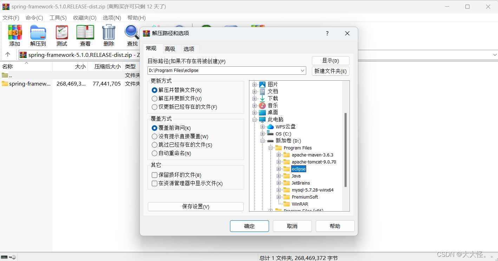This screenshot has height=261, width=498.
Task: Cancel the dialog with 取消 button
Action: pyautogui.click(x=292, y=226)
